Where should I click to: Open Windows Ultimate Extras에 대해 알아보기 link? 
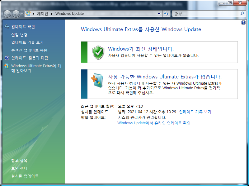click(x=36, y=68)
